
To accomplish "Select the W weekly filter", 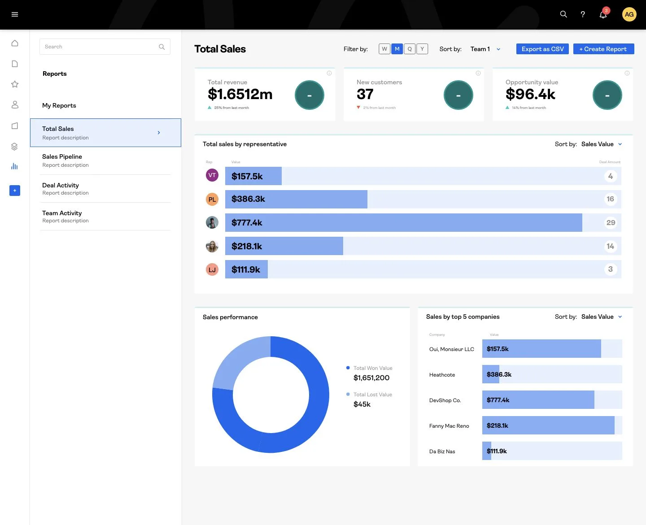I will [x=384, y=49].
